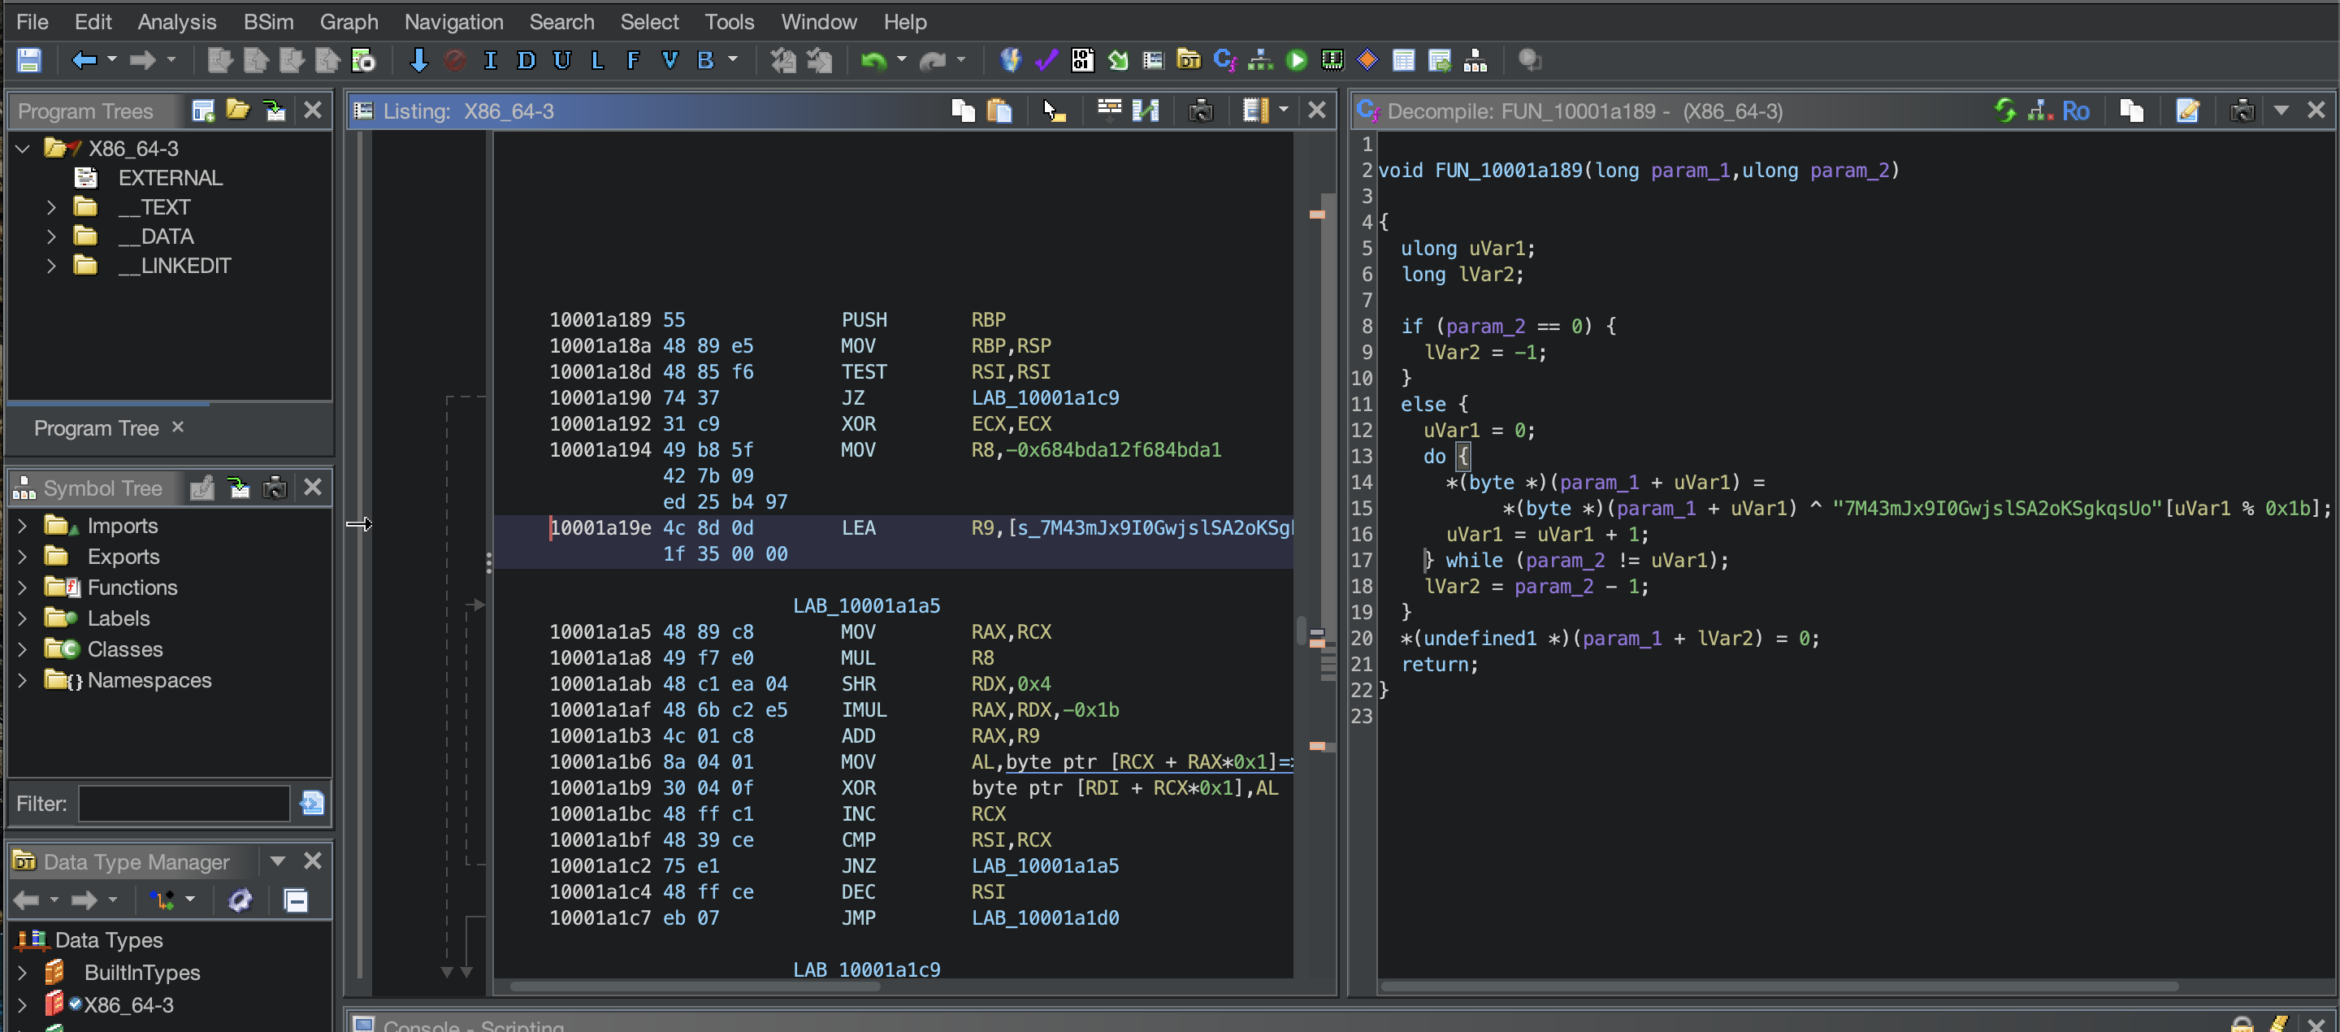Open the Analysis menu
2340x1032 pixels.
click(x=176, y=22)
